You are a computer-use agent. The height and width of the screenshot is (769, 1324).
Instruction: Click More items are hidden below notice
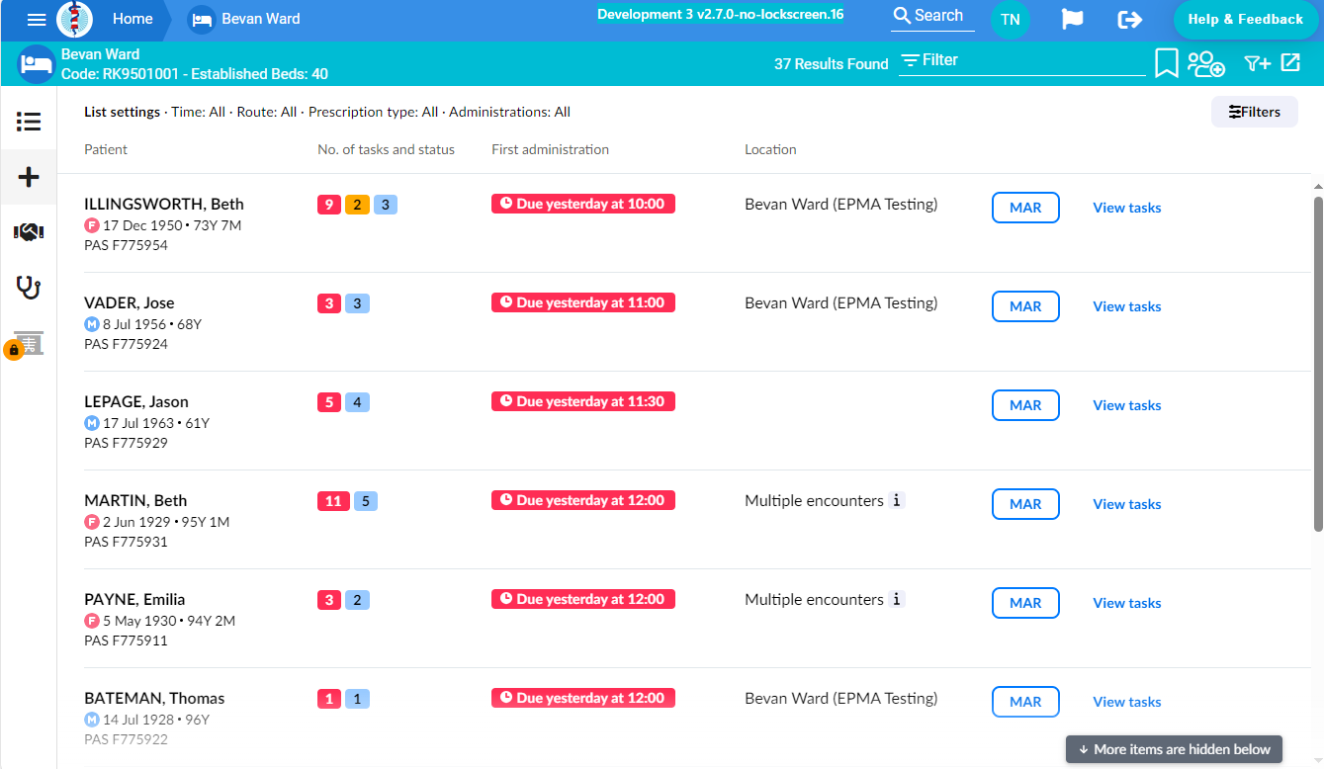[1174, 749]
